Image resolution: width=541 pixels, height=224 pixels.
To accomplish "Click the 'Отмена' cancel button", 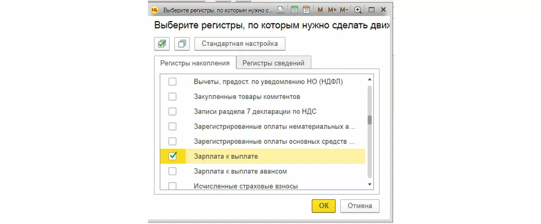I will [360, 206].
